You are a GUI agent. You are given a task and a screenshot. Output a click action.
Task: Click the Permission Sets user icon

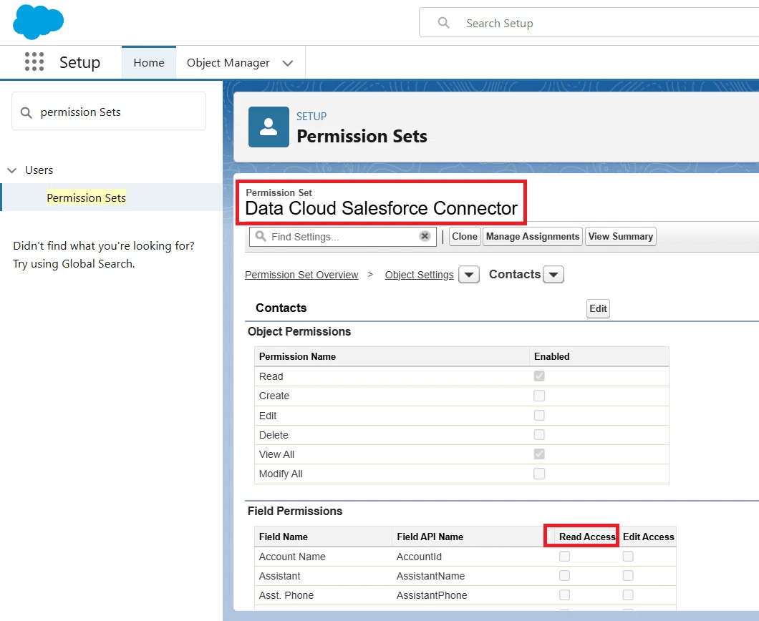pos(269,127)
